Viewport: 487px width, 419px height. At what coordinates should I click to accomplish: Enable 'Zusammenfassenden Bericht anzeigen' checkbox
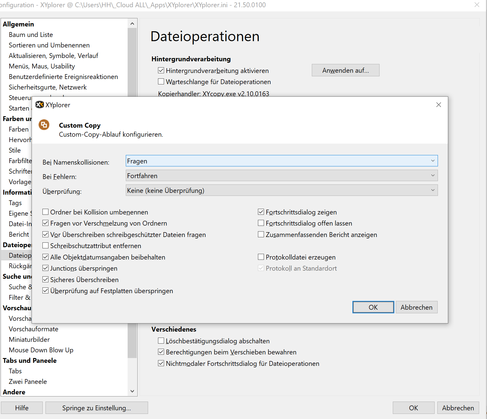(261, 235)
